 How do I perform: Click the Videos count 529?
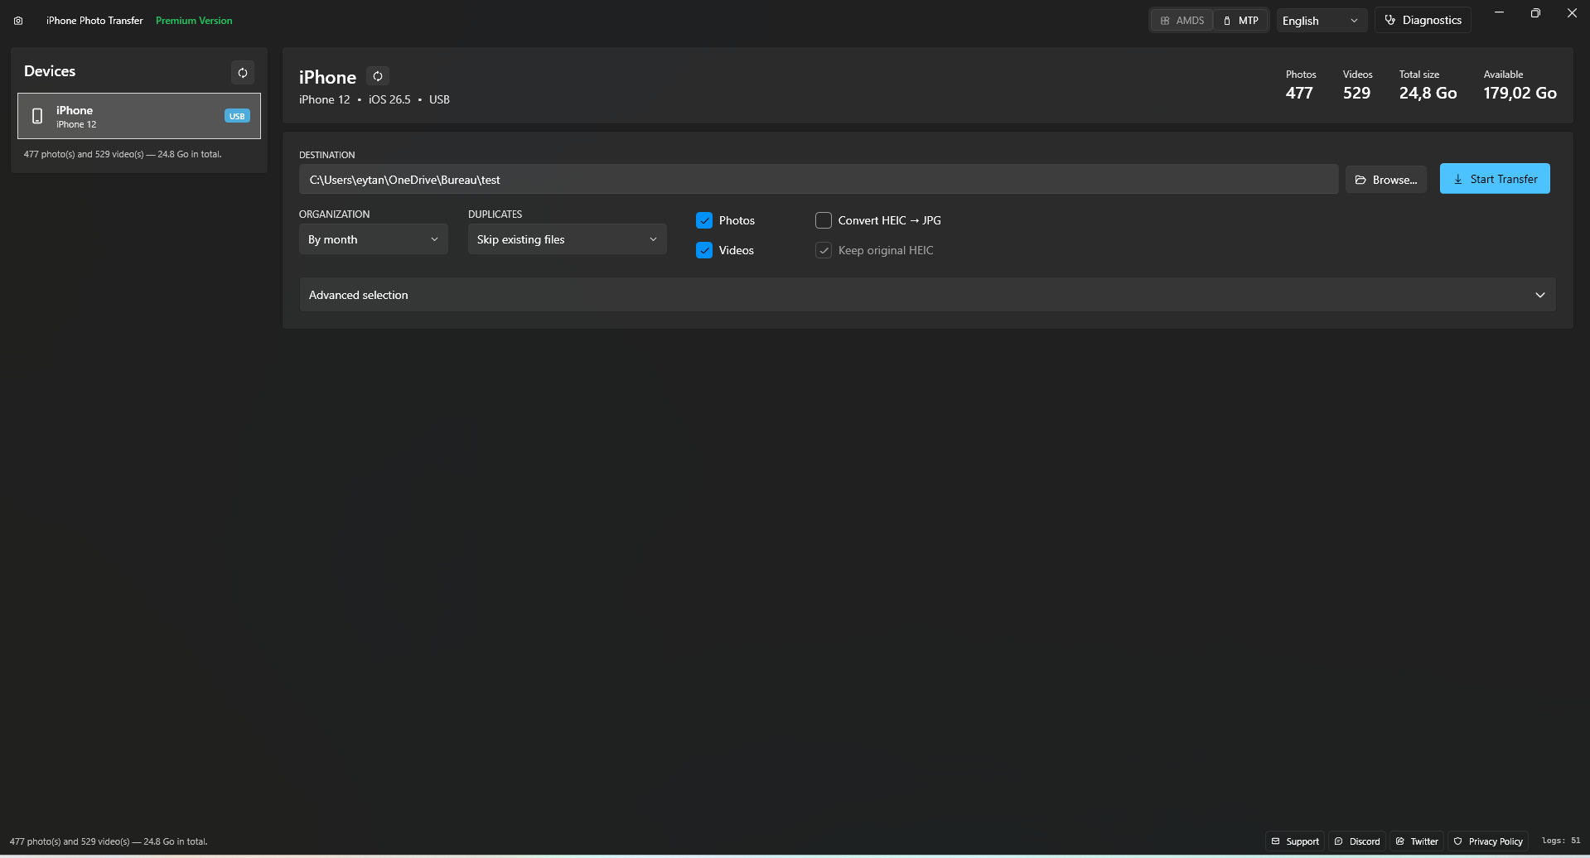1356,93
